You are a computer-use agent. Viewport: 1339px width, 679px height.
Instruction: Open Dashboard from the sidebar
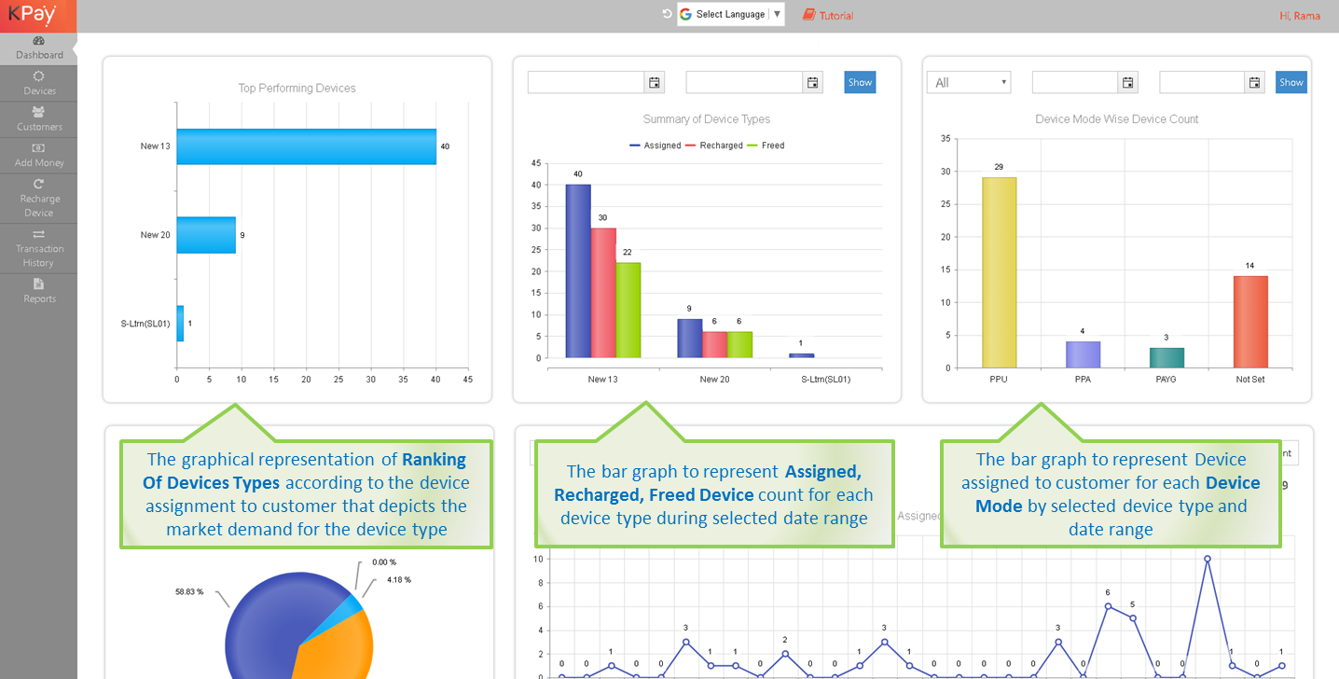coord(38,48)
